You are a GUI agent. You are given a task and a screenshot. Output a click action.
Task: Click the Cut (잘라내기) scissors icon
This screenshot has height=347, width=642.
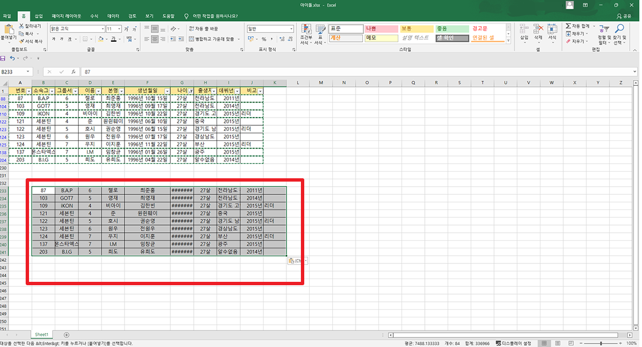click(x=22, y=26)
